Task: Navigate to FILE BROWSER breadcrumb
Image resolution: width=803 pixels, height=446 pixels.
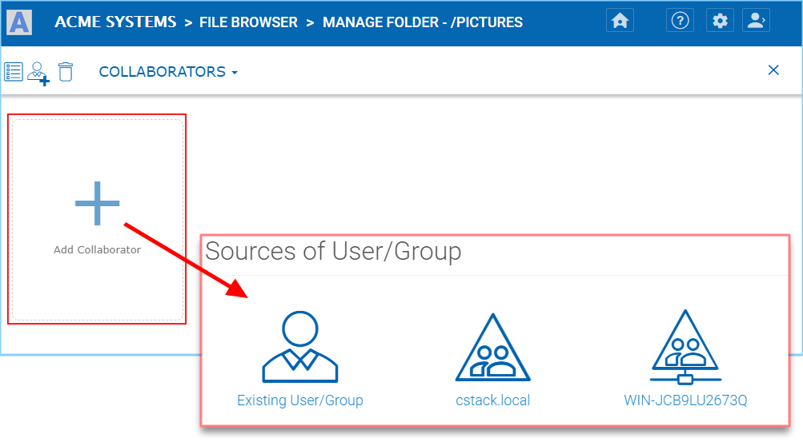Action: pyautogui.click(x=248, y=22)
